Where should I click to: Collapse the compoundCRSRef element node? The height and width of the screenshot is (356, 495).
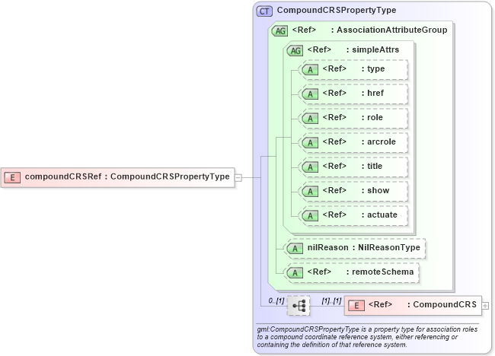point(238,178)
